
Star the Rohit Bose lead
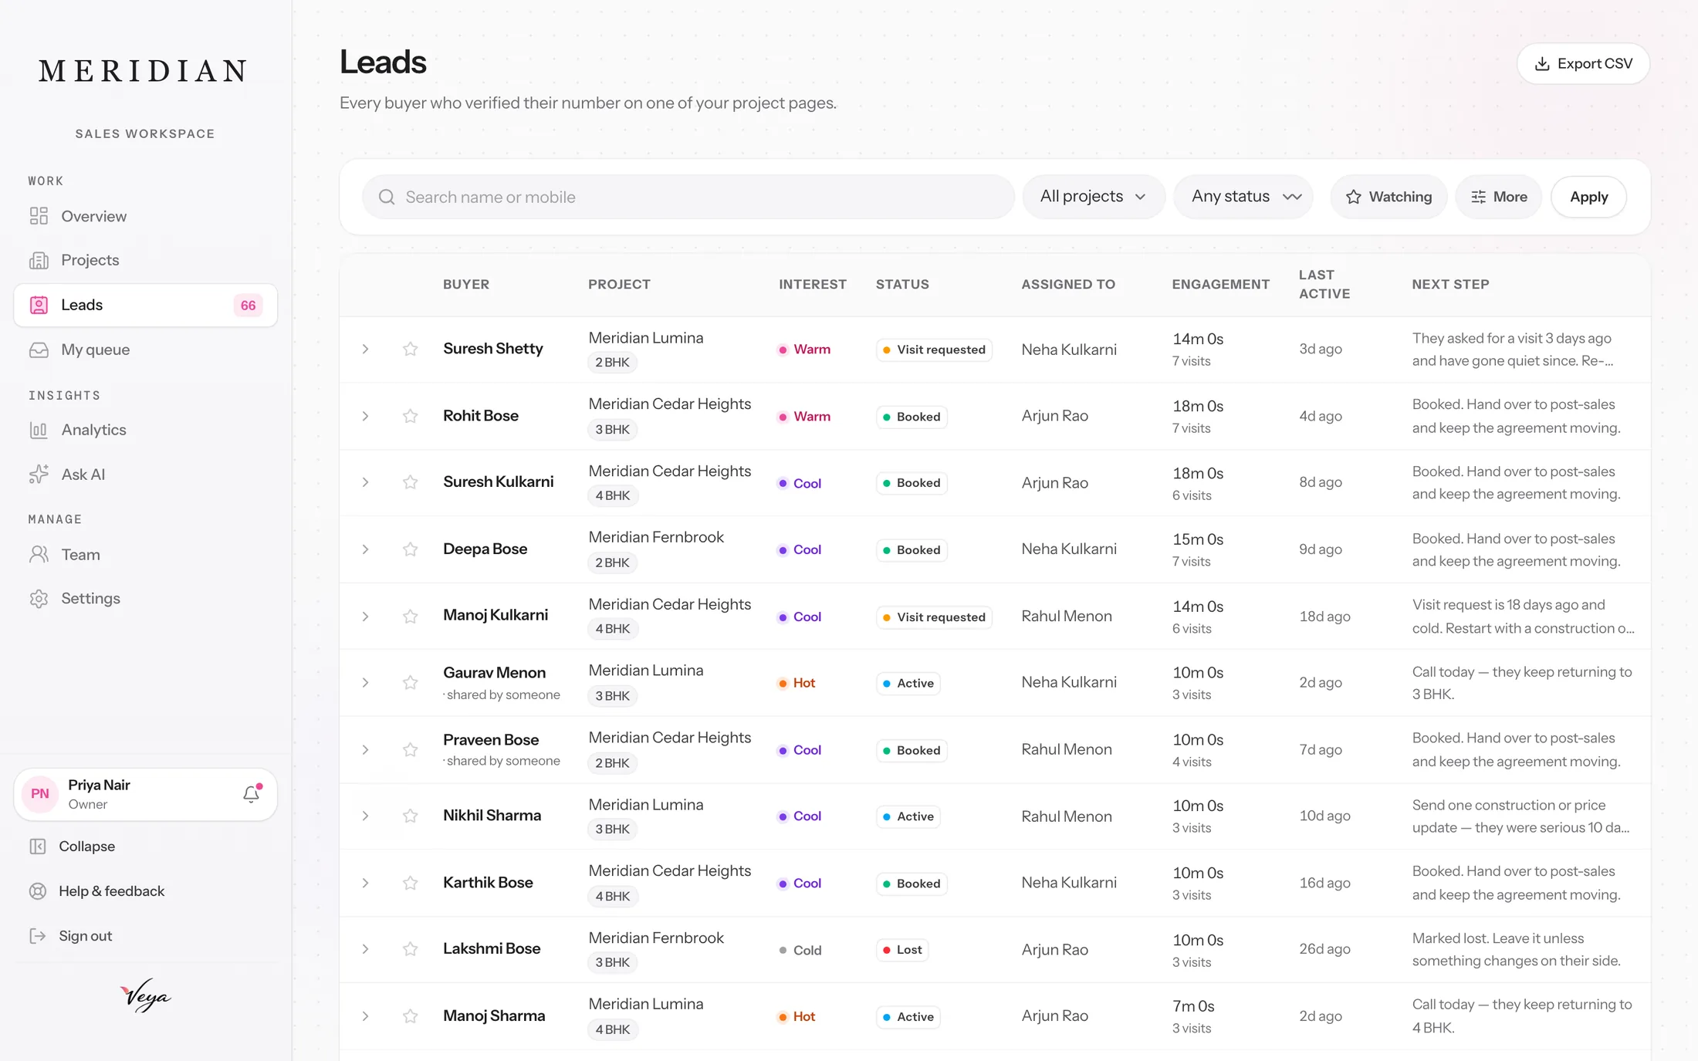pos(410,416)
